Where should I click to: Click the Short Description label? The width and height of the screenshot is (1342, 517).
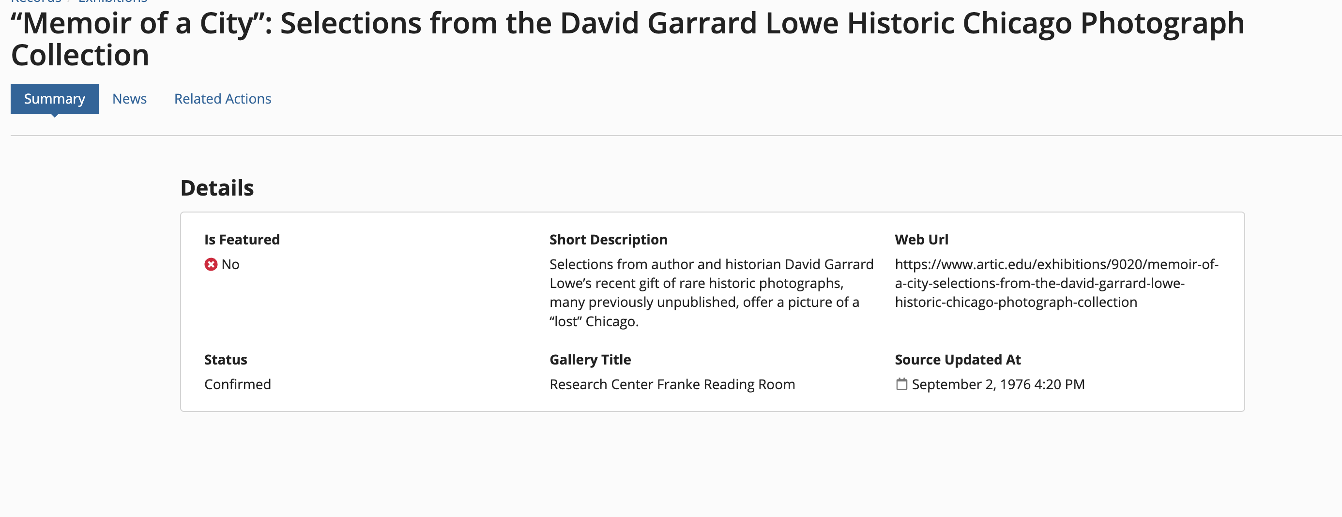(608, 240)
